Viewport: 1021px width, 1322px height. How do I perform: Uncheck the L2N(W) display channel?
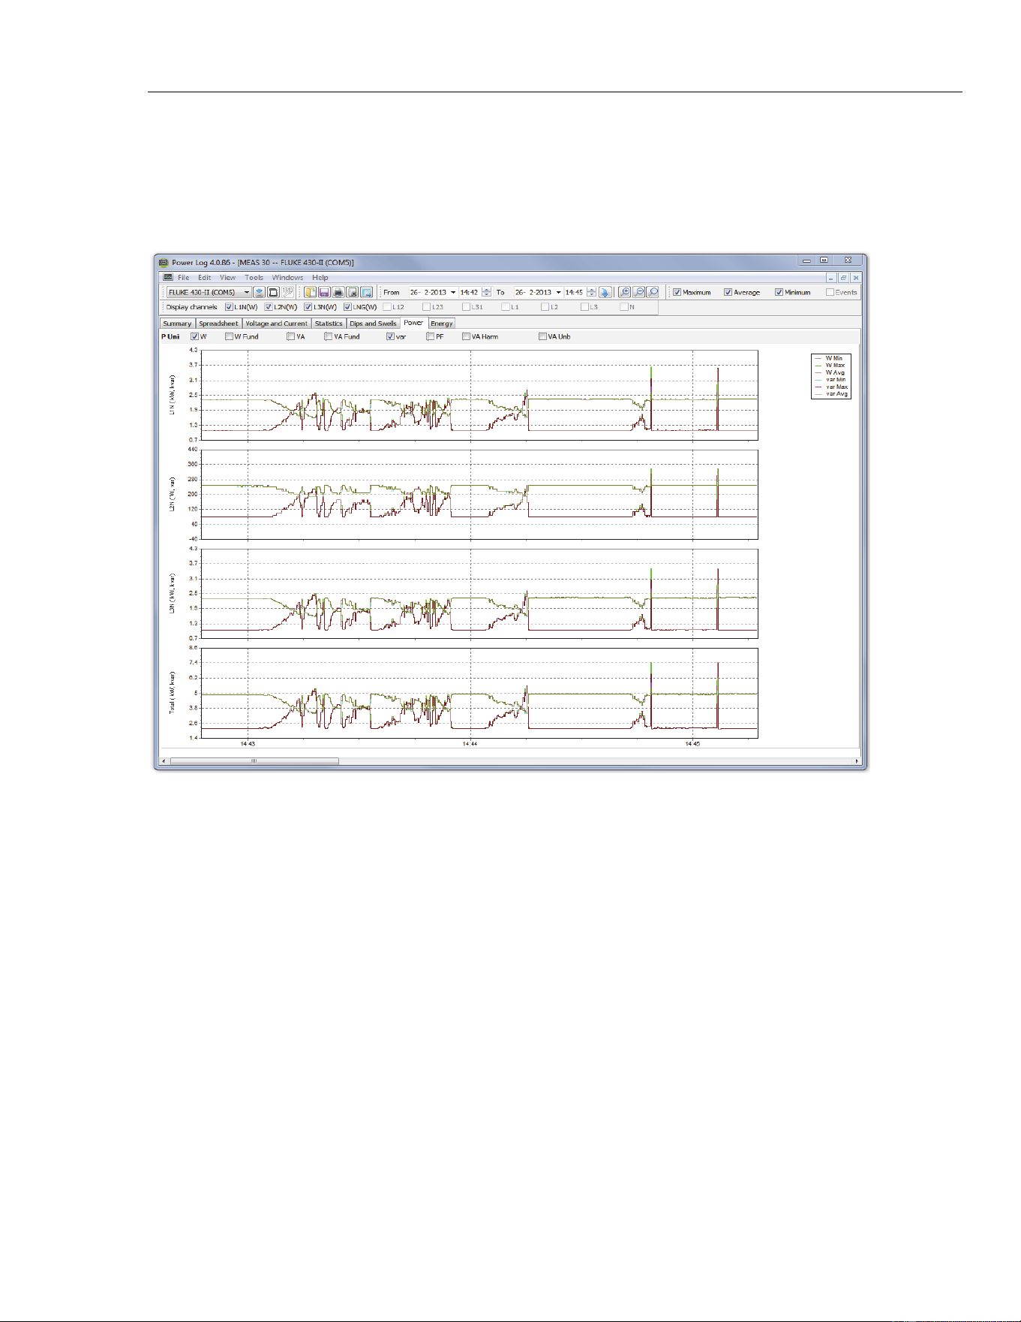pos(269,306)
